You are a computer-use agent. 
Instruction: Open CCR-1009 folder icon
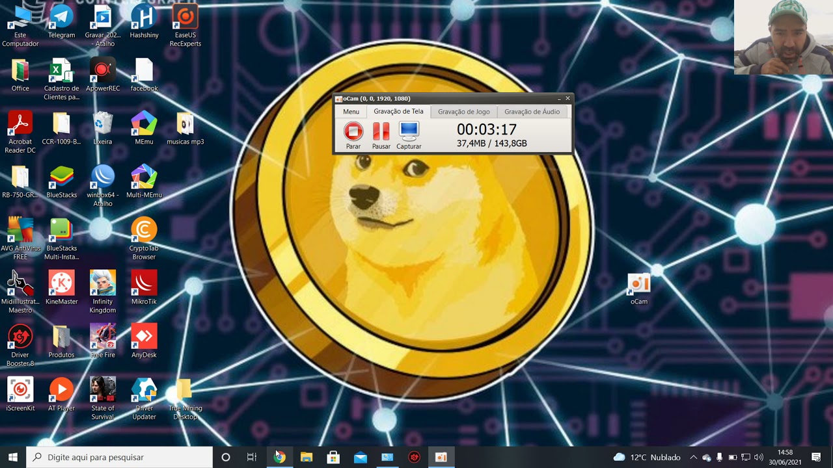point(61,129)
